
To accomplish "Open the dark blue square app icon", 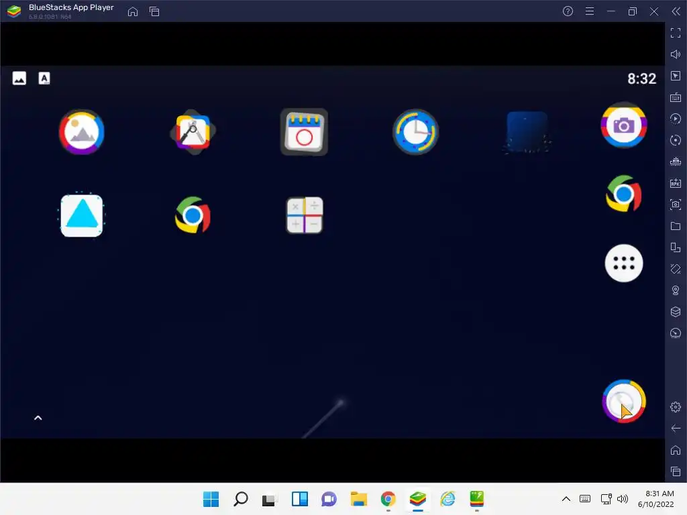I will [x=527, y=132].
